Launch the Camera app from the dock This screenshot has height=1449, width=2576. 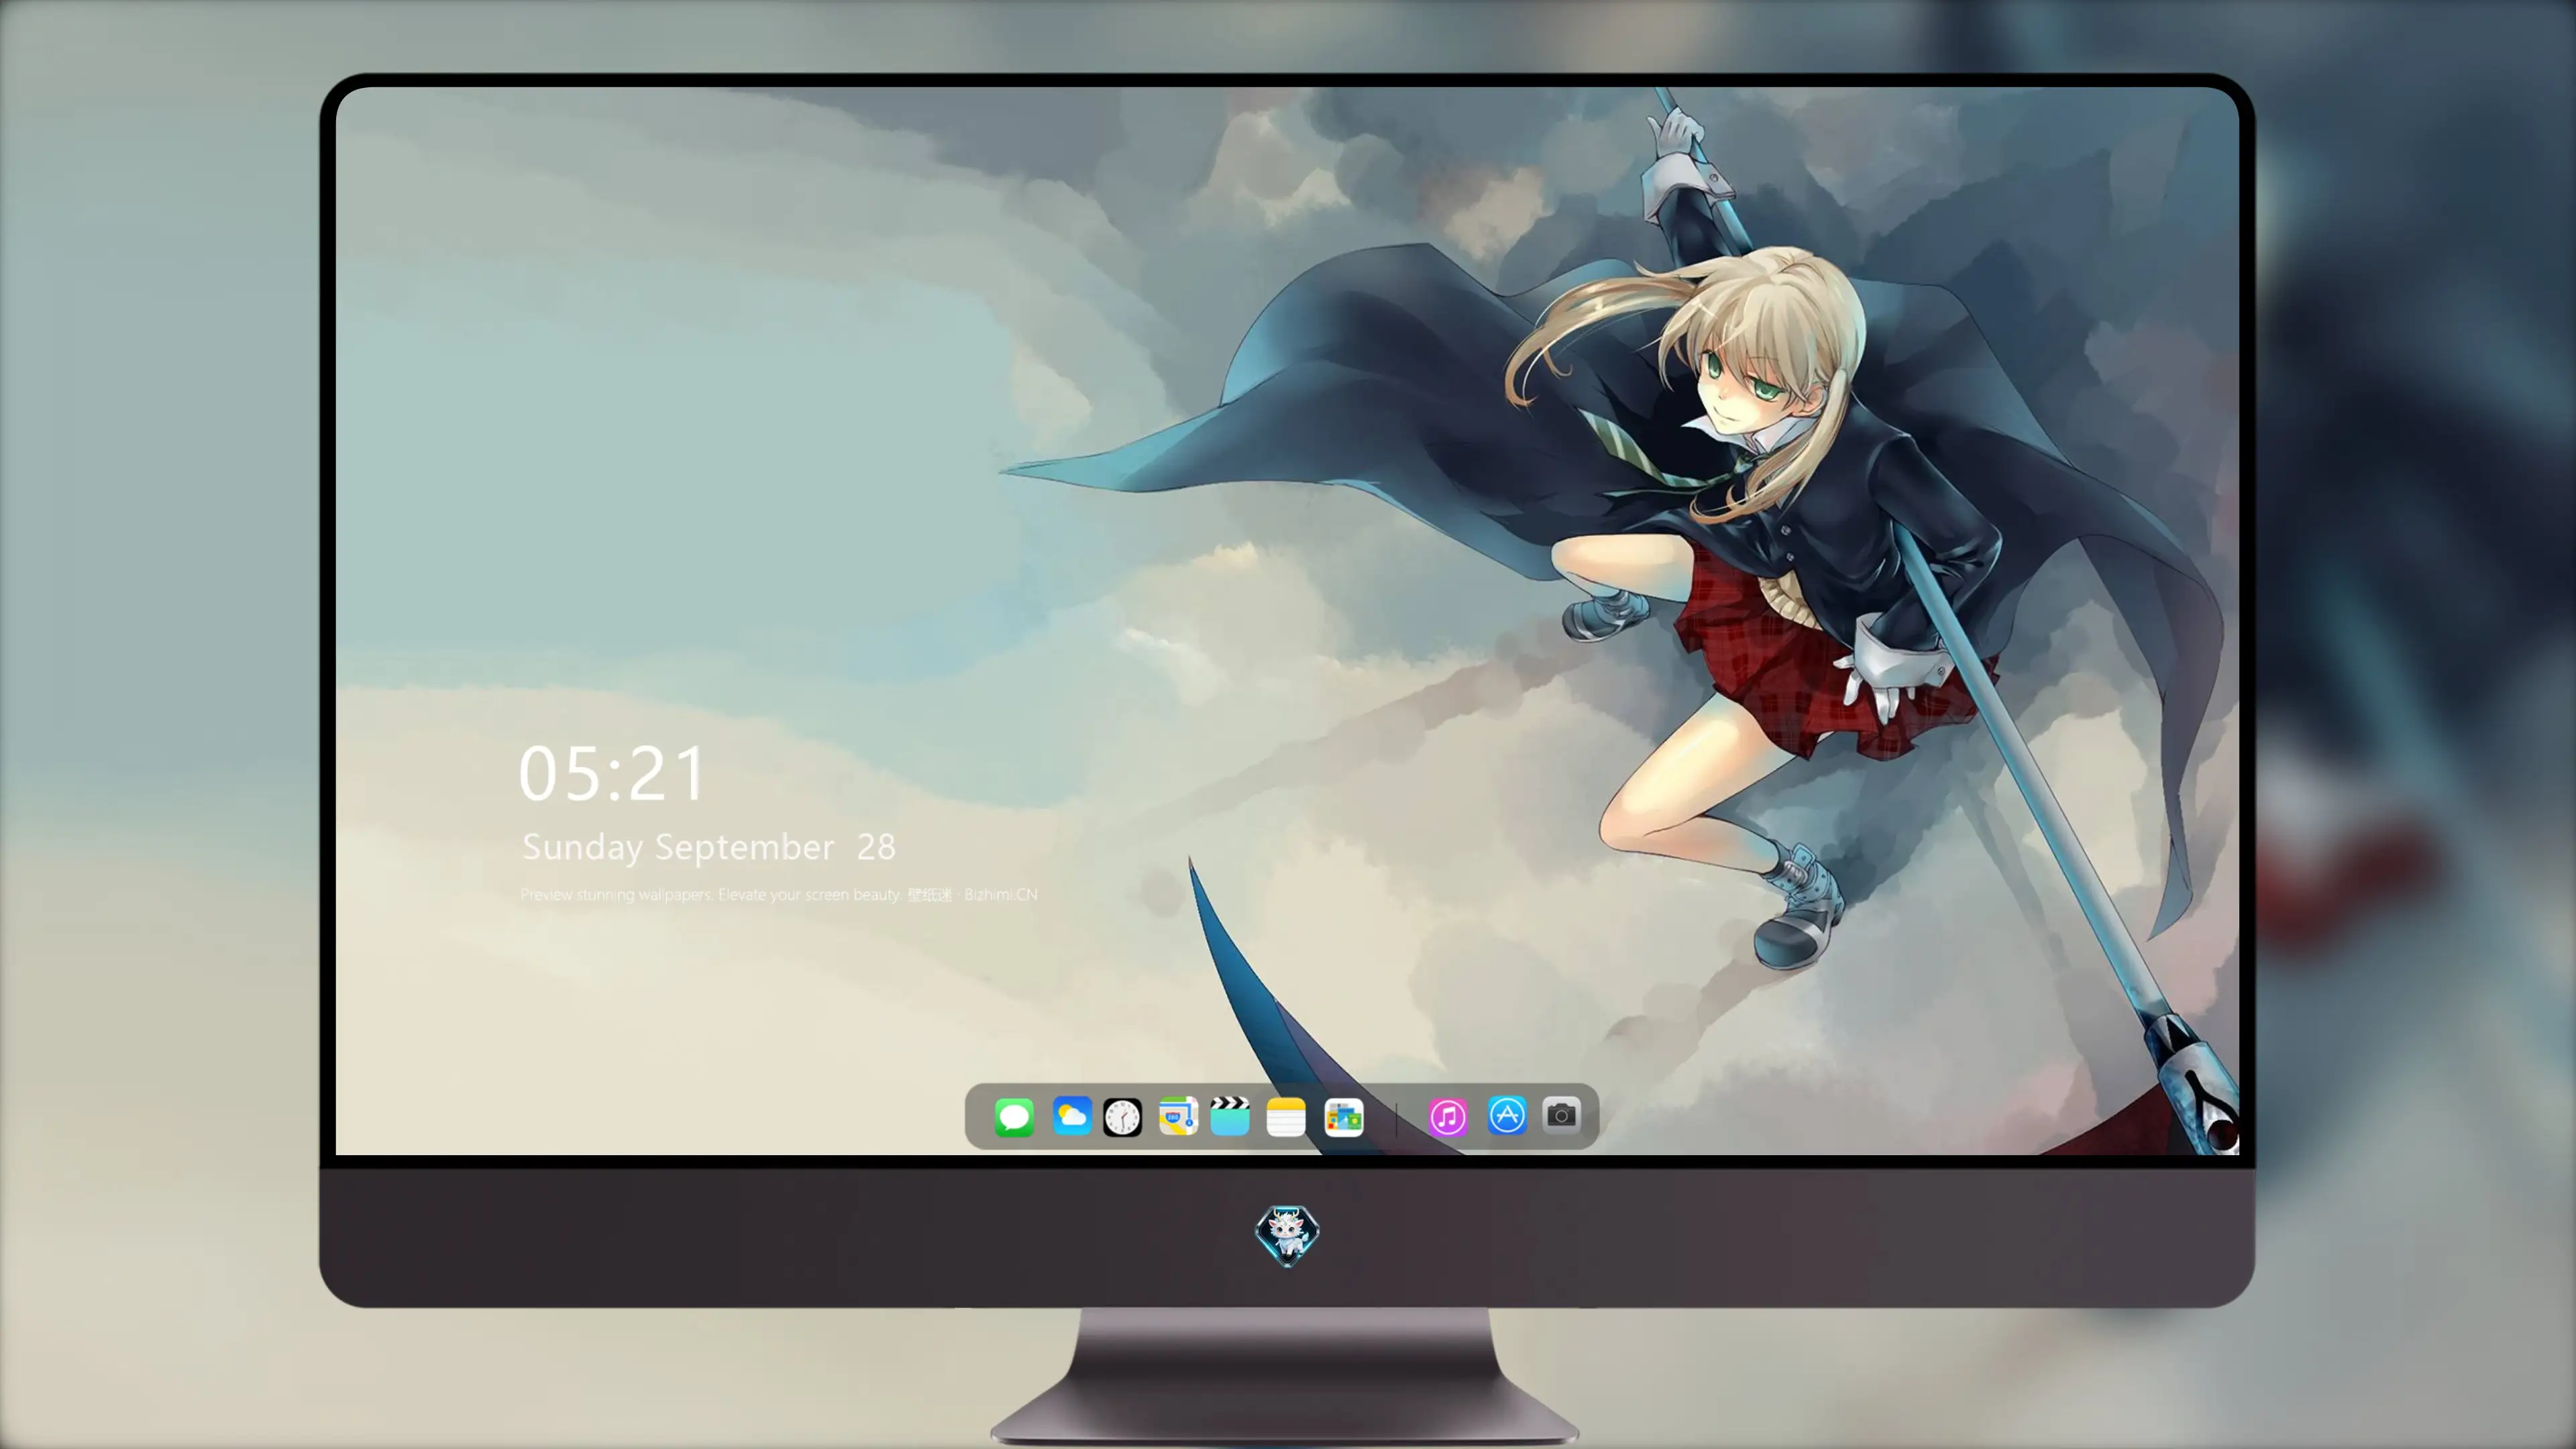[x=1561, y=1114]
